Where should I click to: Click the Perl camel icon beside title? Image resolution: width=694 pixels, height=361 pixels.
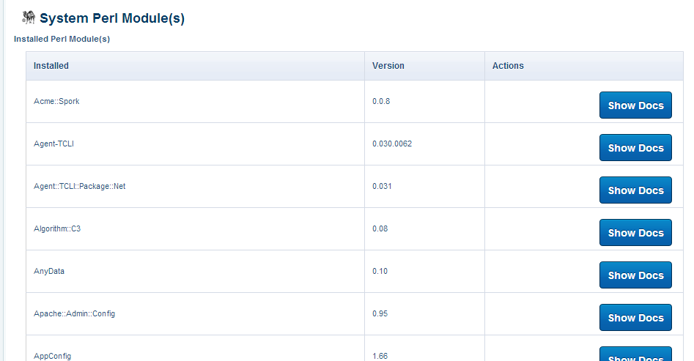coord(29,18)
